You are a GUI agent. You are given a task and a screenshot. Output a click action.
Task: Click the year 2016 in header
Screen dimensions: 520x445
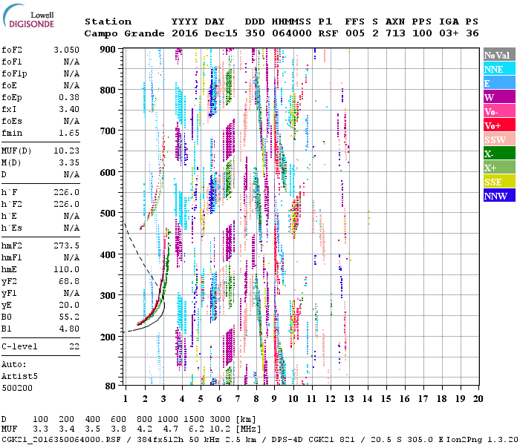tap(185, 33)
